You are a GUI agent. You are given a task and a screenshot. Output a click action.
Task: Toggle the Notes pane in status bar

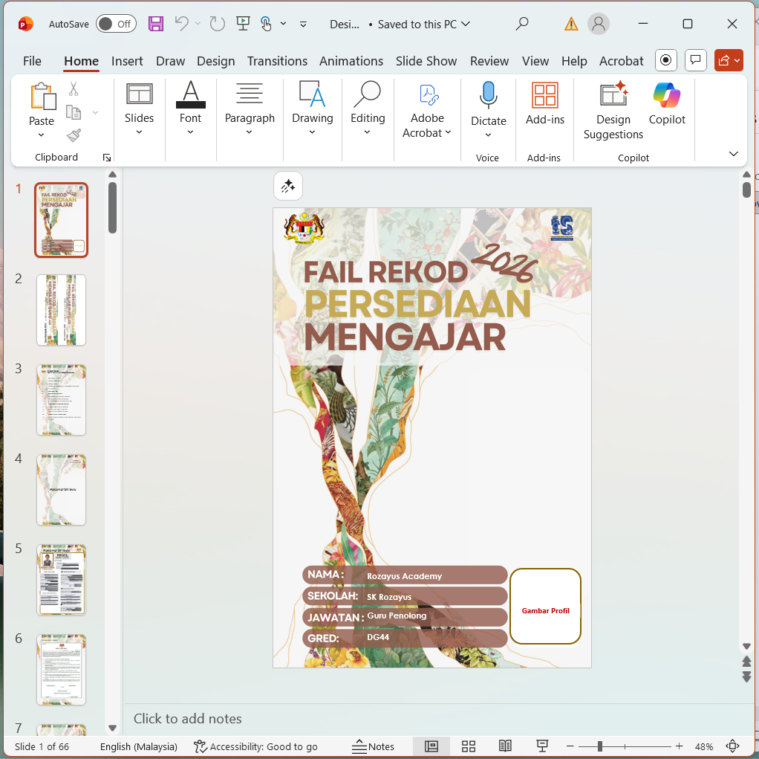374,746
